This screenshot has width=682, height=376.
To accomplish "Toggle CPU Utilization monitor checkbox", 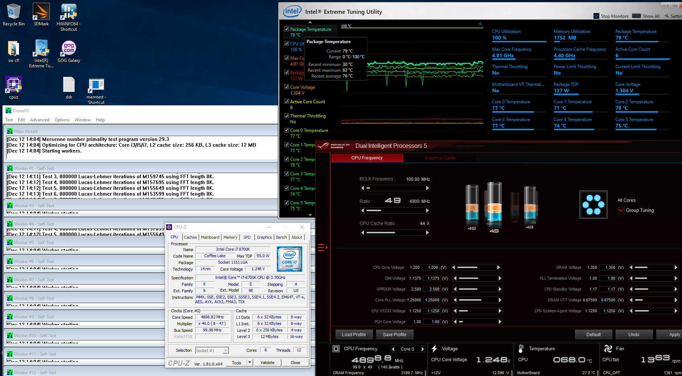I will 287,43.
